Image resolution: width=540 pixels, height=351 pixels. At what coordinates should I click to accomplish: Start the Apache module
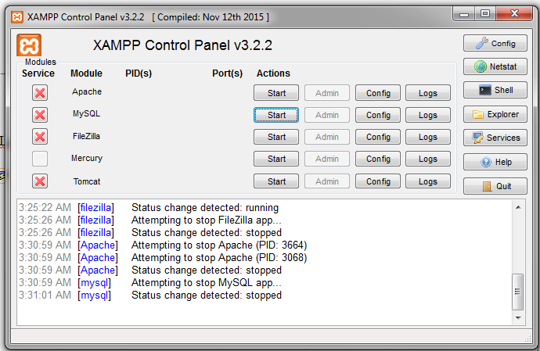click(x=276, y=93)
